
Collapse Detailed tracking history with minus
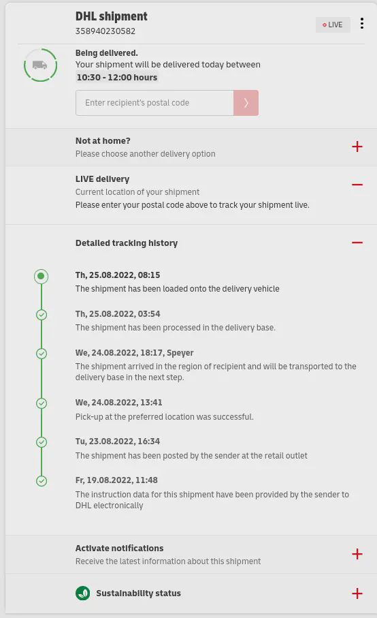[x=357, y=243]
